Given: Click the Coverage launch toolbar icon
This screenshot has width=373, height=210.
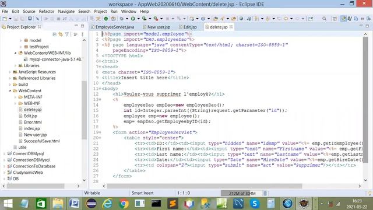Looking at the screenshot, I should (144, 19).
